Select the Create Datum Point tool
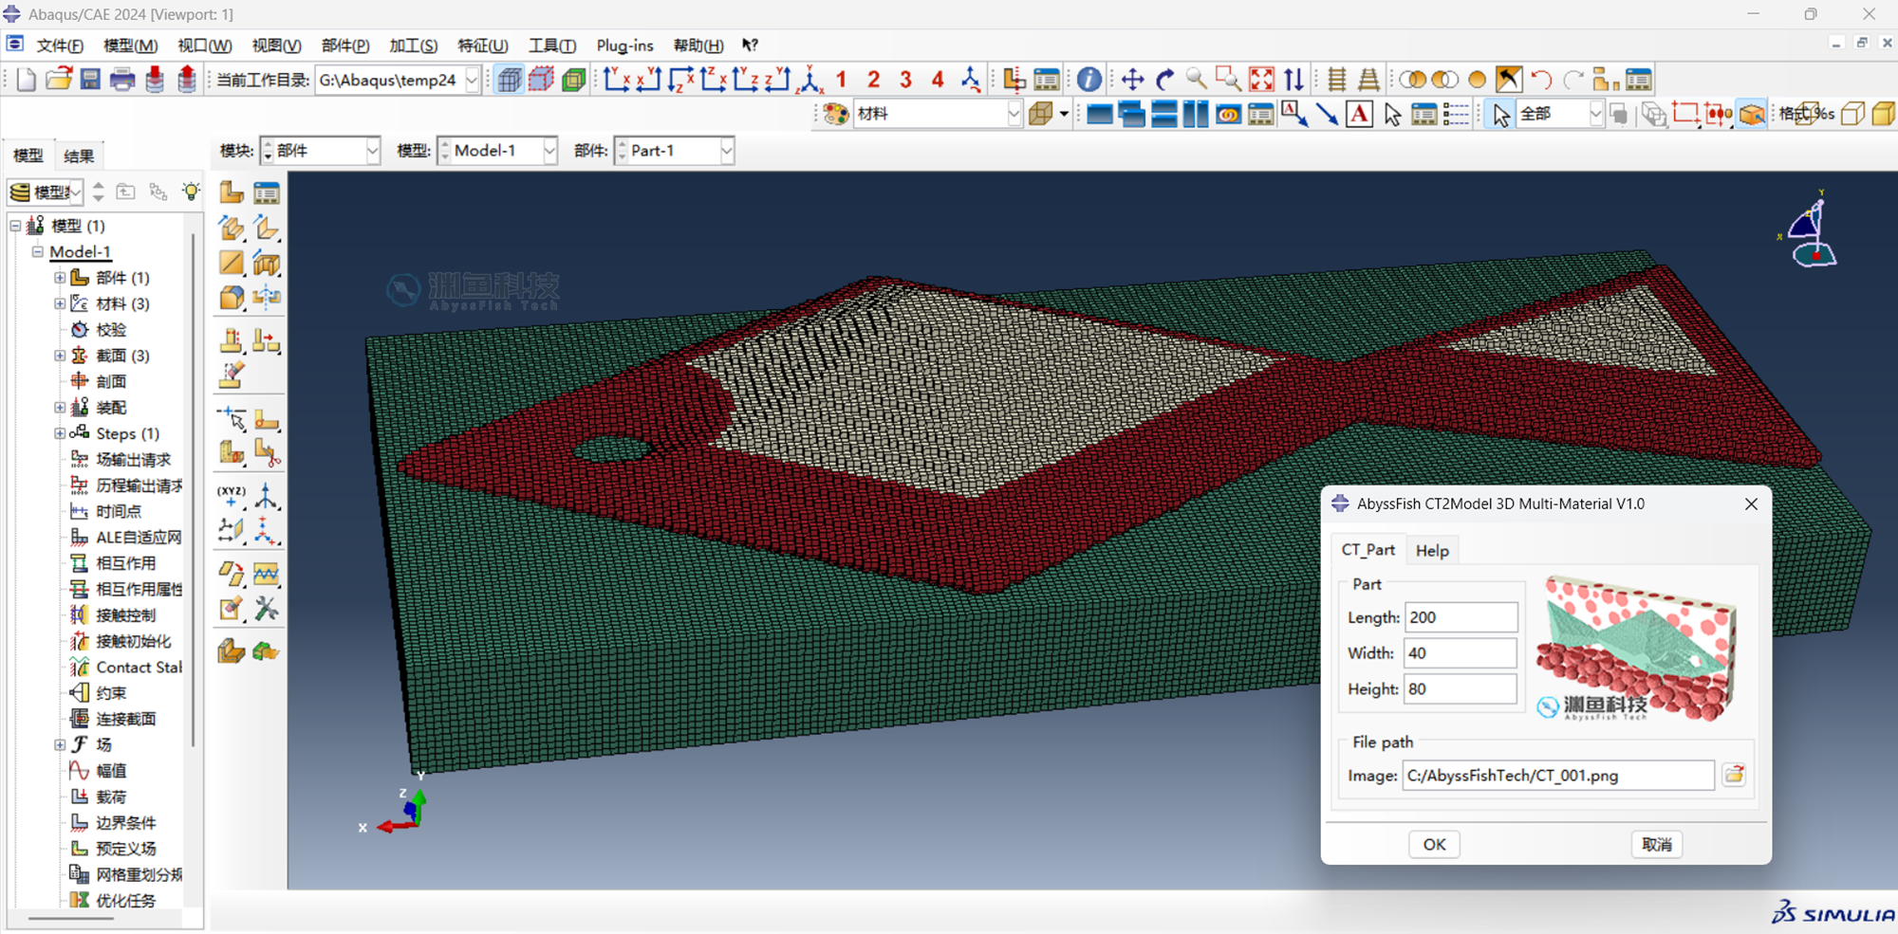The image size is (1898, 934). point(232,496)
